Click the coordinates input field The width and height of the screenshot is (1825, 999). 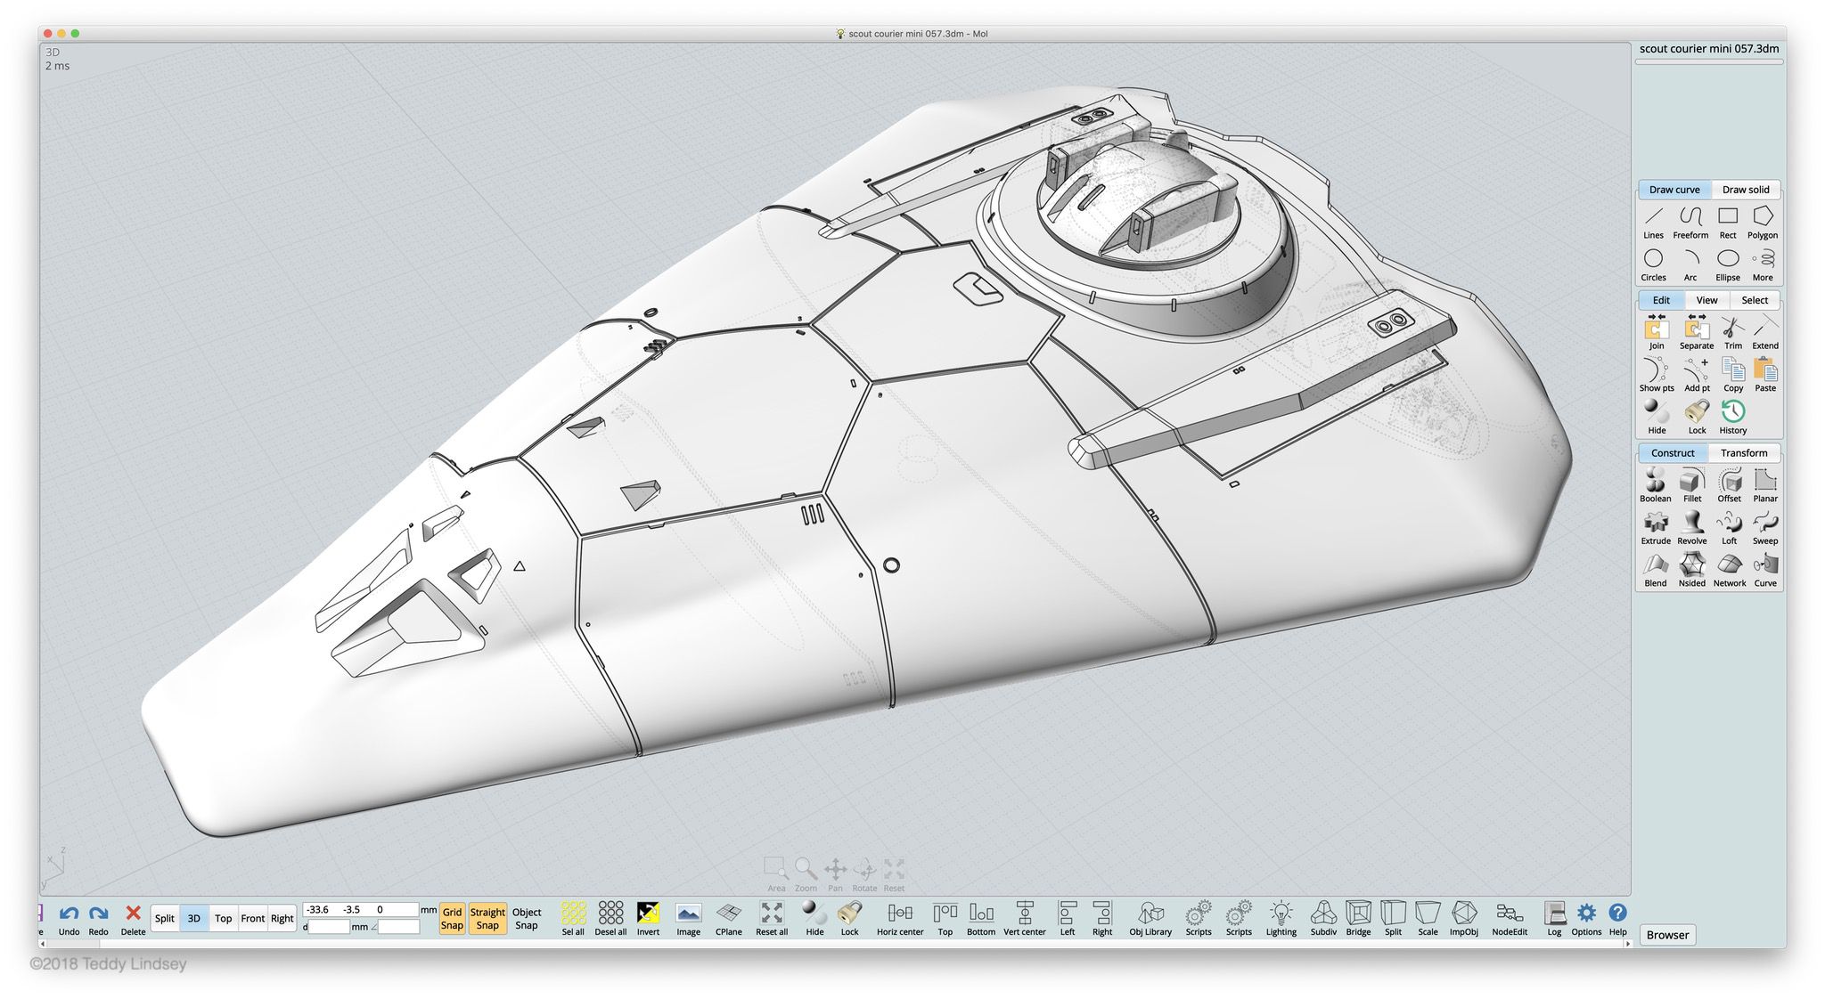click(361, 910)
